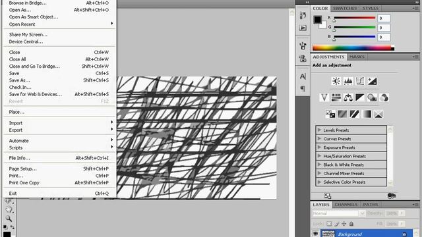
Task: Click the green value input field
Action: (384, 28)
